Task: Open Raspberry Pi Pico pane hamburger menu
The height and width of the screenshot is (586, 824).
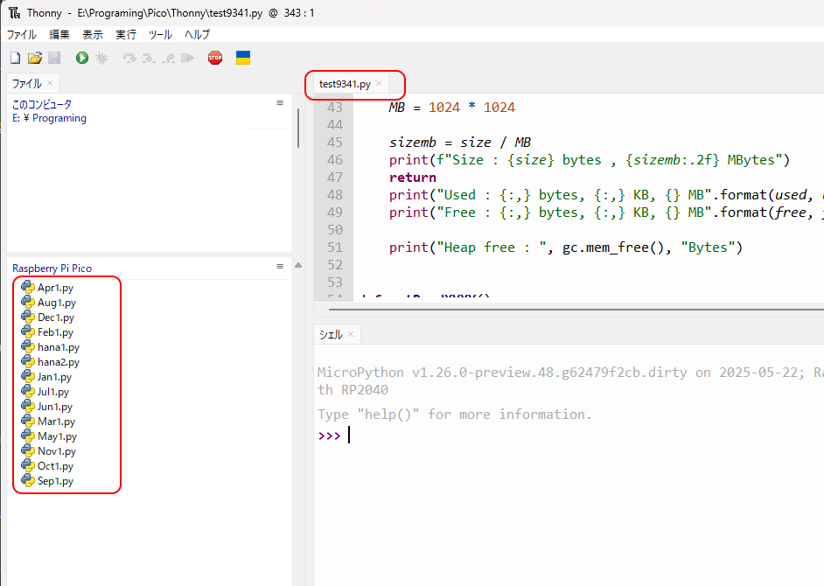Action: pyautogui.click(x=280, y=267)
